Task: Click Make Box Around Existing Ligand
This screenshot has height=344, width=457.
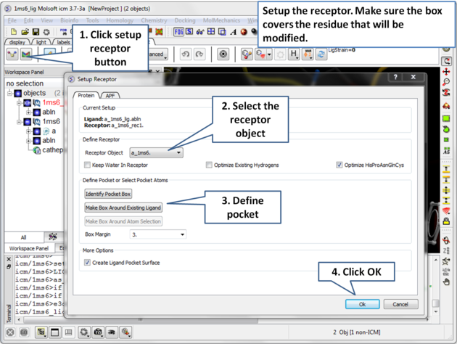Action: click(123, 208)
